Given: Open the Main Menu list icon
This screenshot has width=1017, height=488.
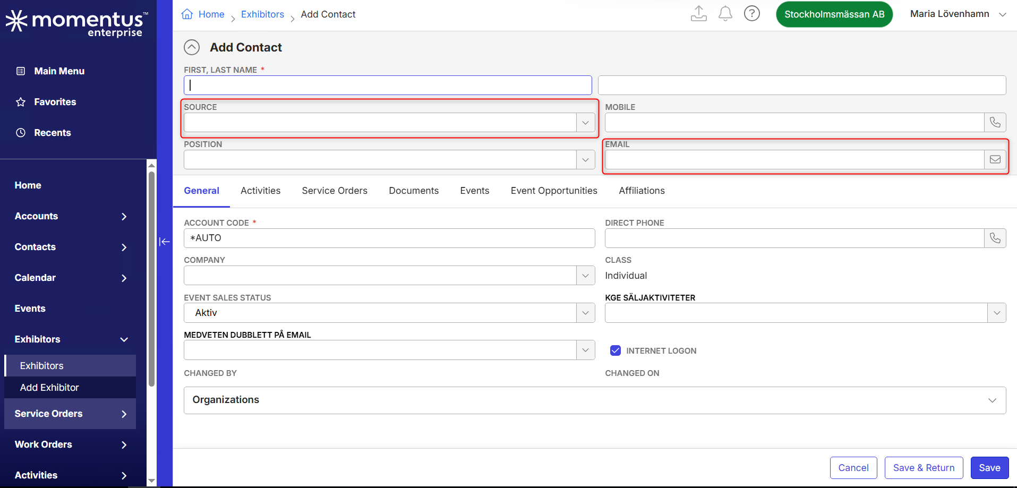Looking at the screenshot, I should [21, 71].
